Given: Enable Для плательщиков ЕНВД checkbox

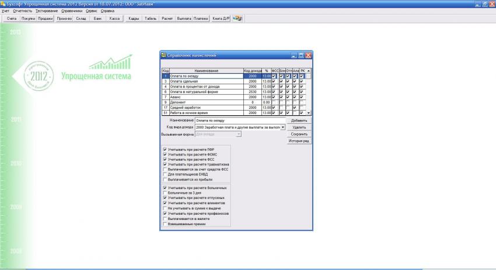Looking at the screenshot, I should tap(164, 174).
